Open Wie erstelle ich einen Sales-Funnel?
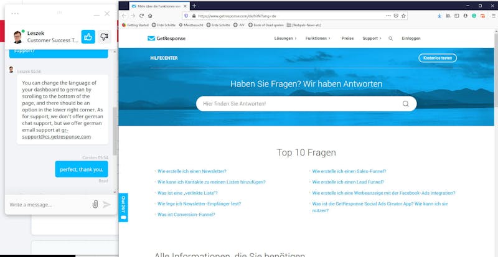 click(349, 171)
